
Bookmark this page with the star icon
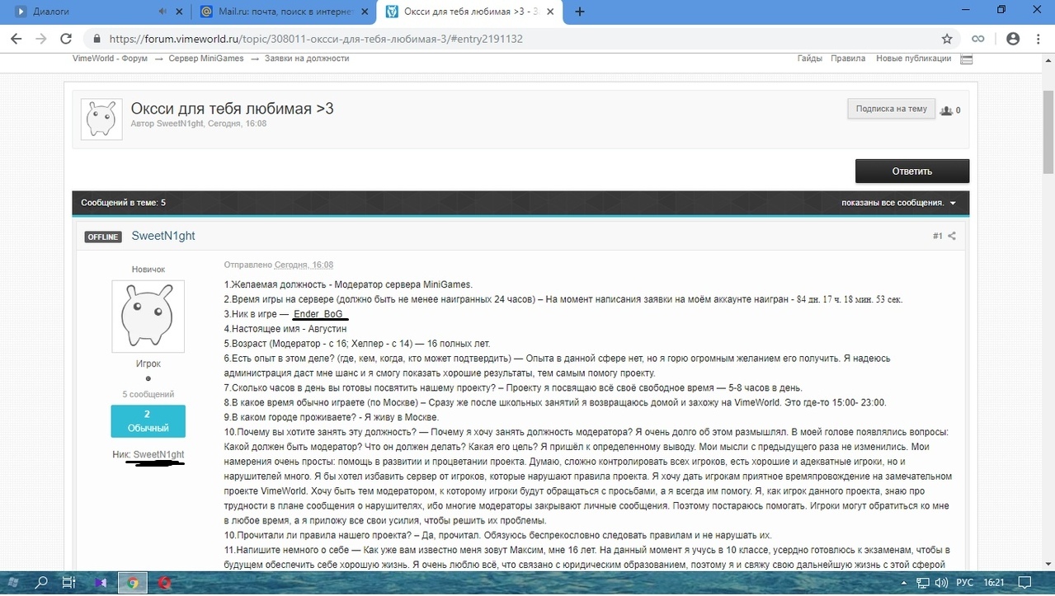point(947,39)
